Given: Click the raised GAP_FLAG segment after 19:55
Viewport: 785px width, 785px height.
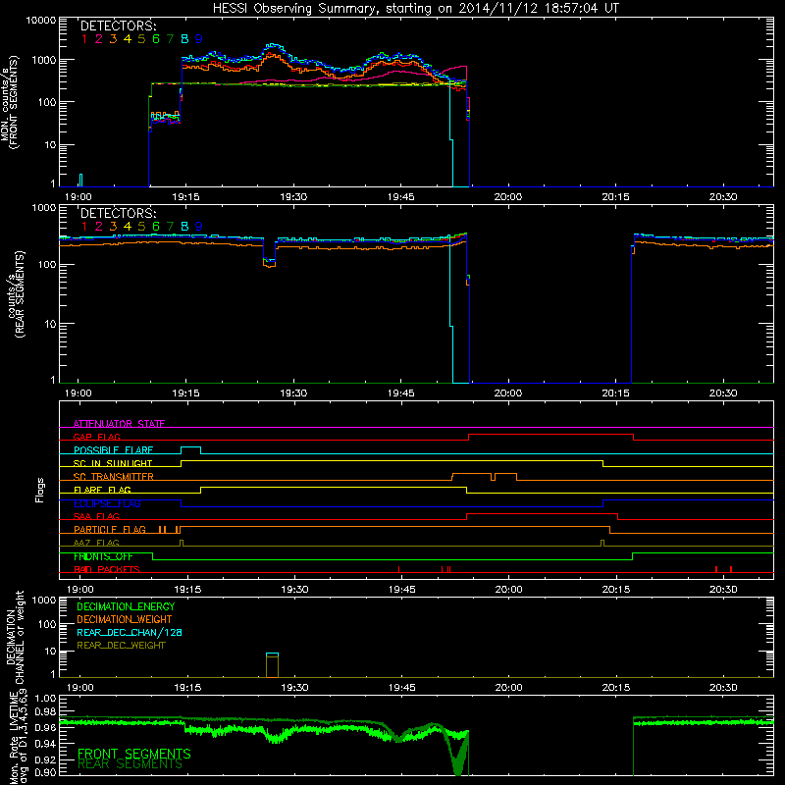Looking at the screenshot, I should coord(550,434).
